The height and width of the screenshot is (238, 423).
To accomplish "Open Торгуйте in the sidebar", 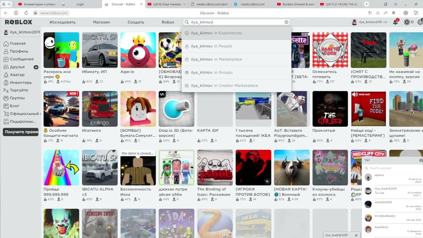I will (19, 90).
